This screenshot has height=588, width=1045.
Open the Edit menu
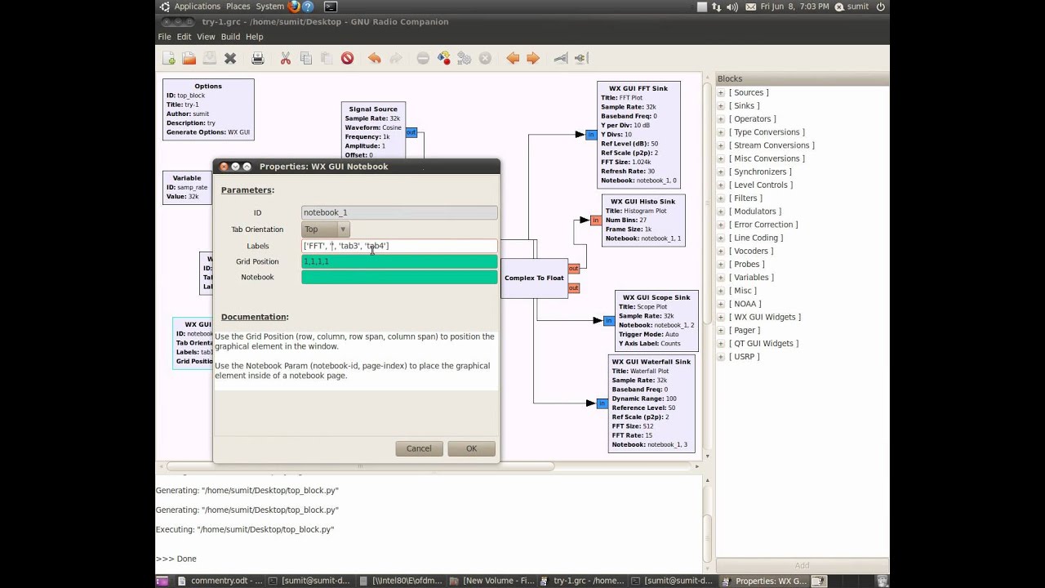(184, 37)
